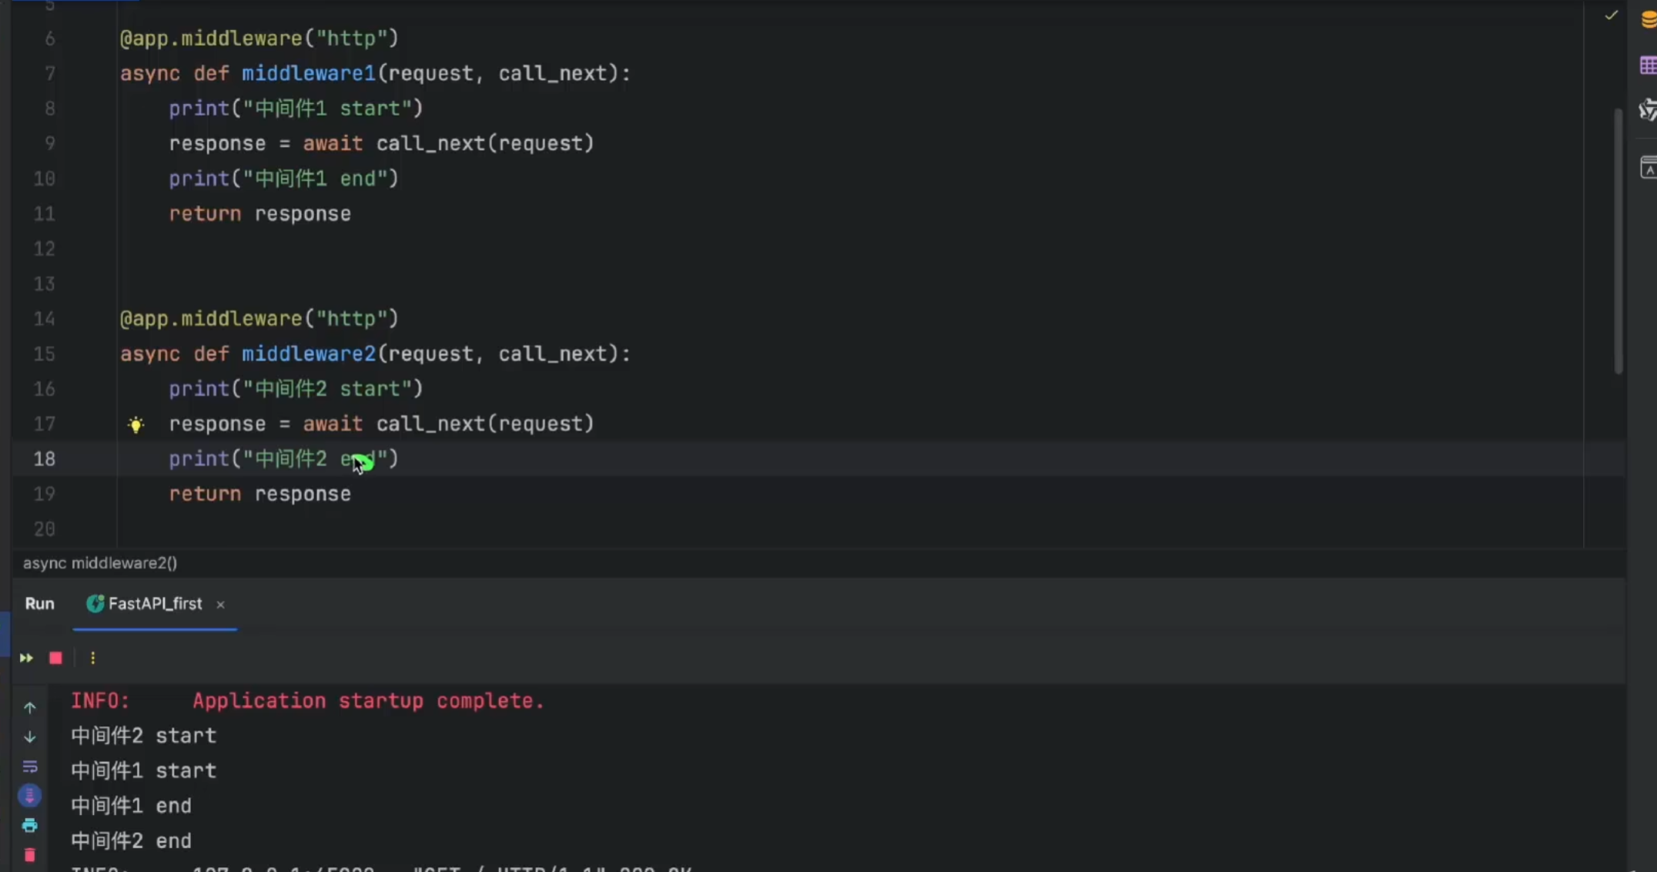The image size is (1657, 872).
Task: Click the middleware2 function name
Action: click(308, 354)
